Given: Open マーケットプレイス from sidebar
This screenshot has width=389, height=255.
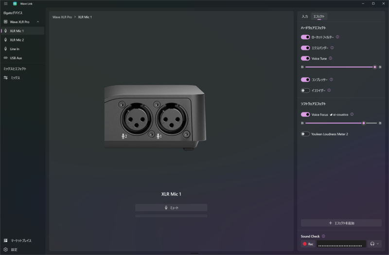Looking at the screenshot, I should click(x=22, y=240).
